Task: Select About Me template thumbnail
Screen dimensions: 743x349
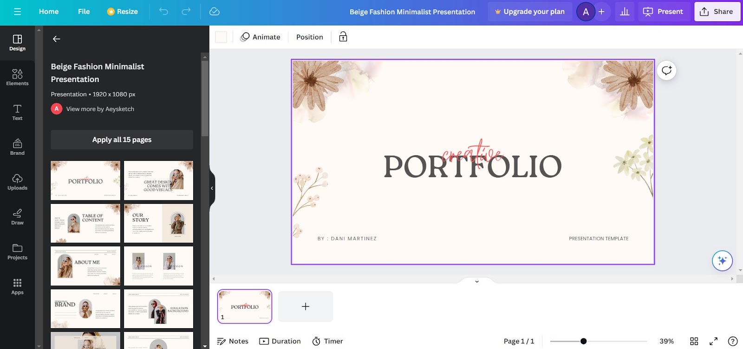Action: coord(85,266)
